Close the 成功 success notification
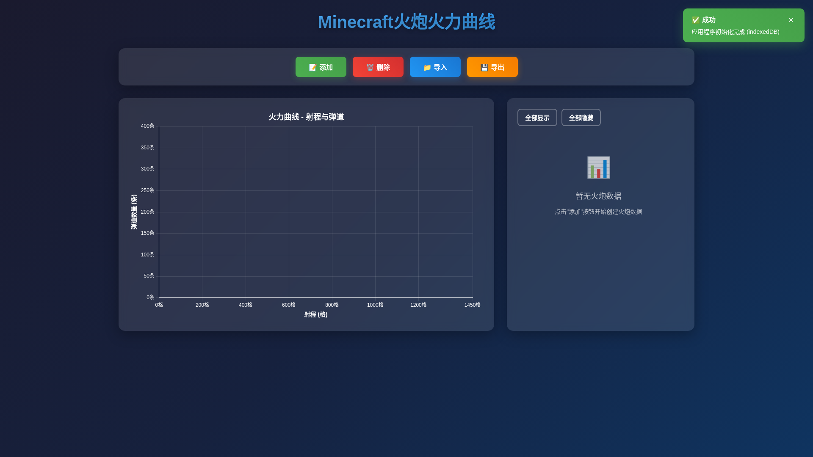The image size is (813, 457). click(x=791, y=20)
